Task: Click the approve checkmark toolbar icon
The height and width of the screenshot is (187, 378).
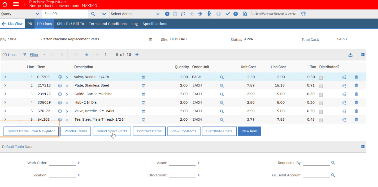Action: 228,14
